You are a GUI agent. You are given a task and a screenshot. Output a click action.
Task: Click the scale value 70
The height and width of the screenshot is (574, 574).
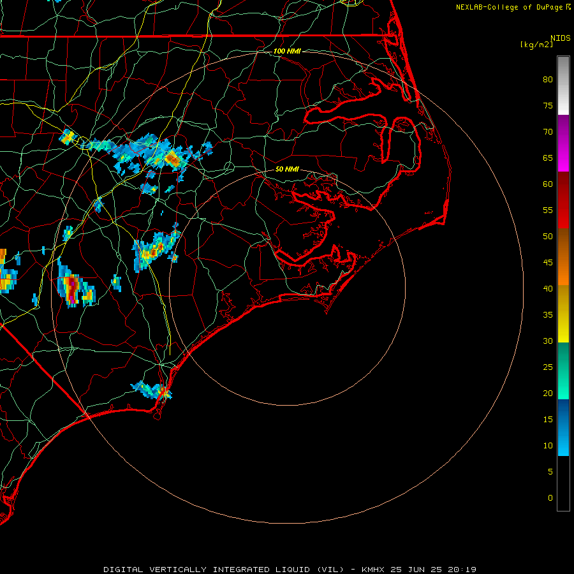[x=548, y=132]
